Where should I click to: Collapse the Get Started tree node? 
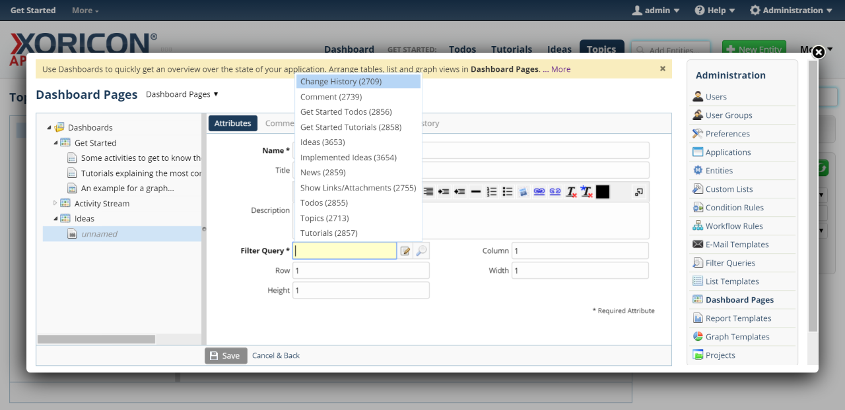tap(56, 143)
